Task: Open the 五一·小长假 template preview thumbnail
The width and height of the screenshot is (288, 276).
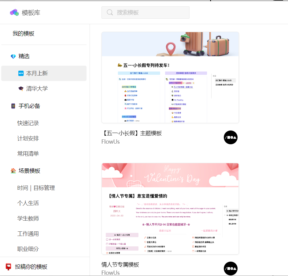Action: click(170, 78)
